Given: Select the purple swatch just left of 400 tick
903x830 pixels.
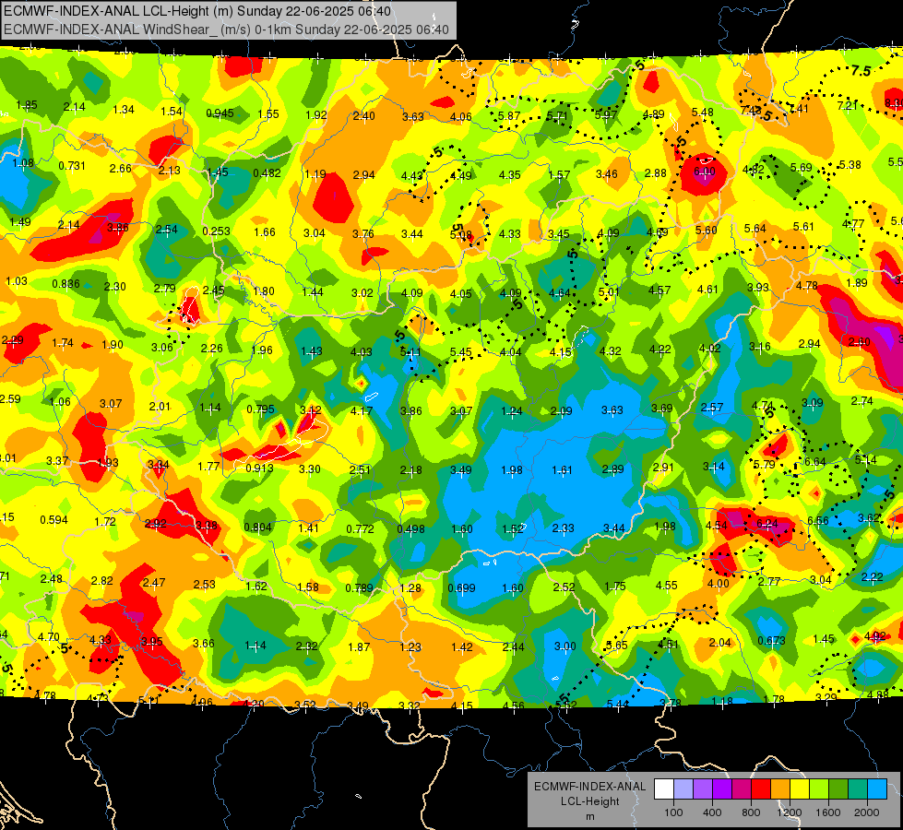Looking at the screenshot, I should [x=703, y=788].
